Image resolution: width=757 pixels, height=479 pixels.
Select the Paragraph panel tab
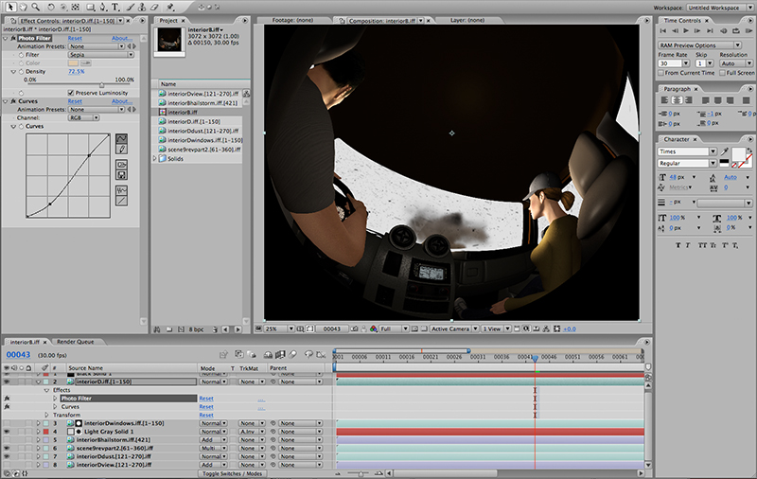(677, 89)
